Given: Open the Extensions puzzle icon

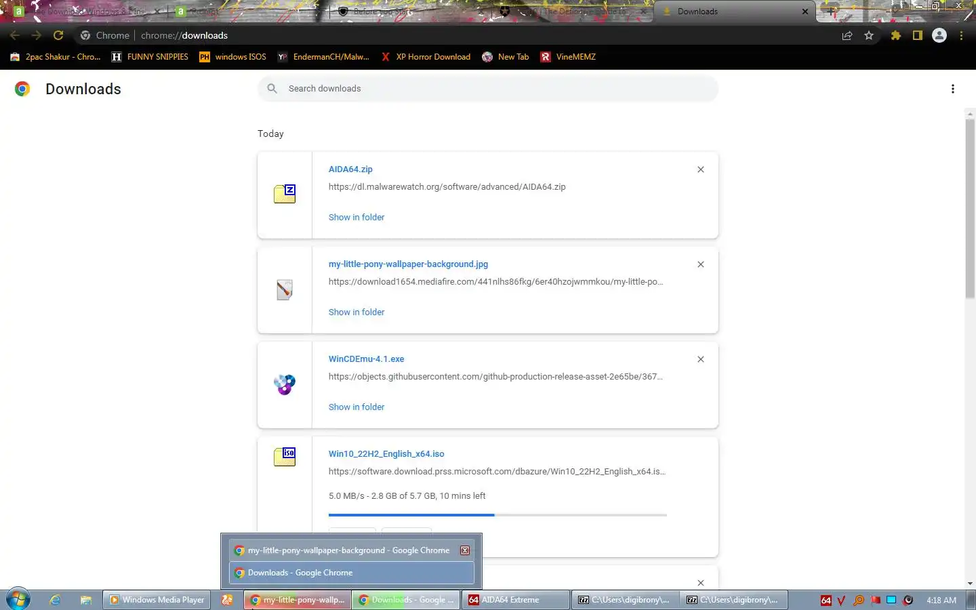Looking at the screenshot, I should pos(896,36).
